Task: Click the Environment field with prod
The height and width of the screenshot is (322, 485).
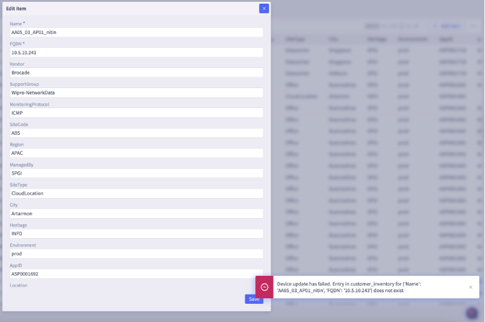Action: 136,253
